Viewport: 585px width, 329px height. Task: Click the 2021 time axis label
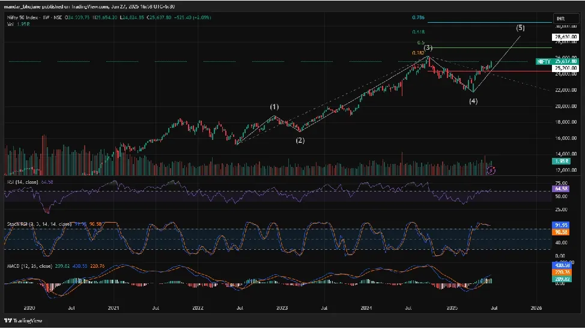tap(113, 308)
